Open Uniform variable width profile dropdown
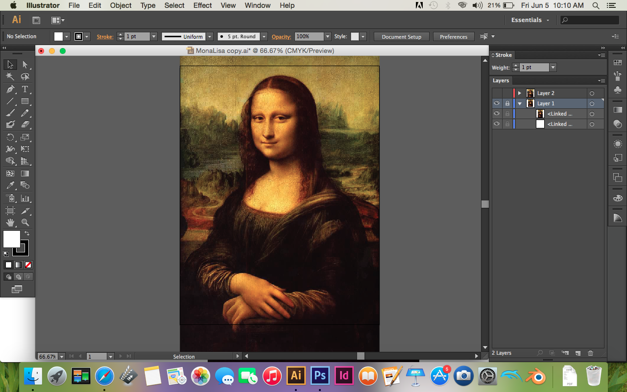This screenshot has width=627, height=392. [210, 37]
